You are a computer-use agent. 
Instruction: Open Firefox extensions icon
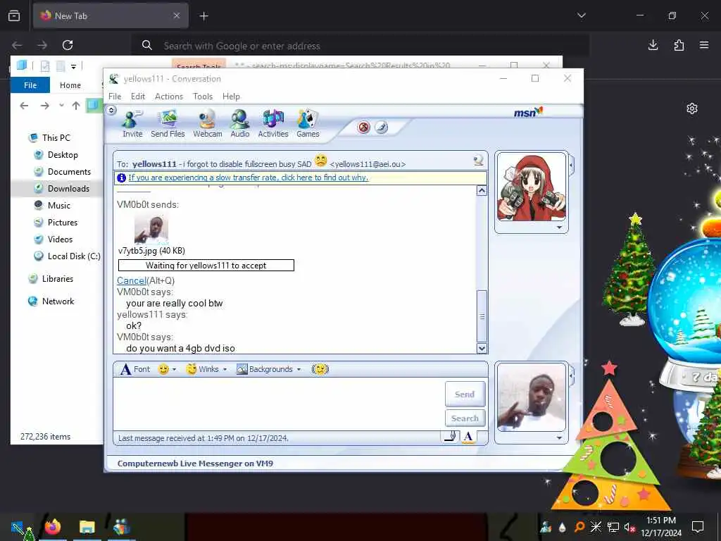[x=679, y=45]
